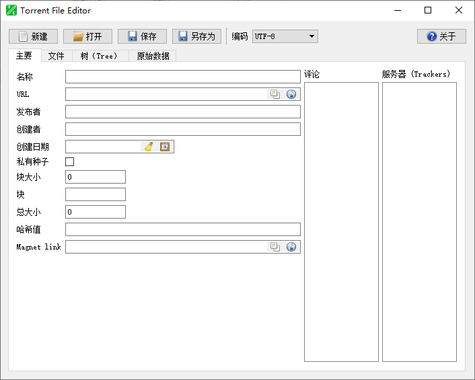Switch to the 主要 tab
This screenshot has width=475, height=380.
[x=24, y=56]
